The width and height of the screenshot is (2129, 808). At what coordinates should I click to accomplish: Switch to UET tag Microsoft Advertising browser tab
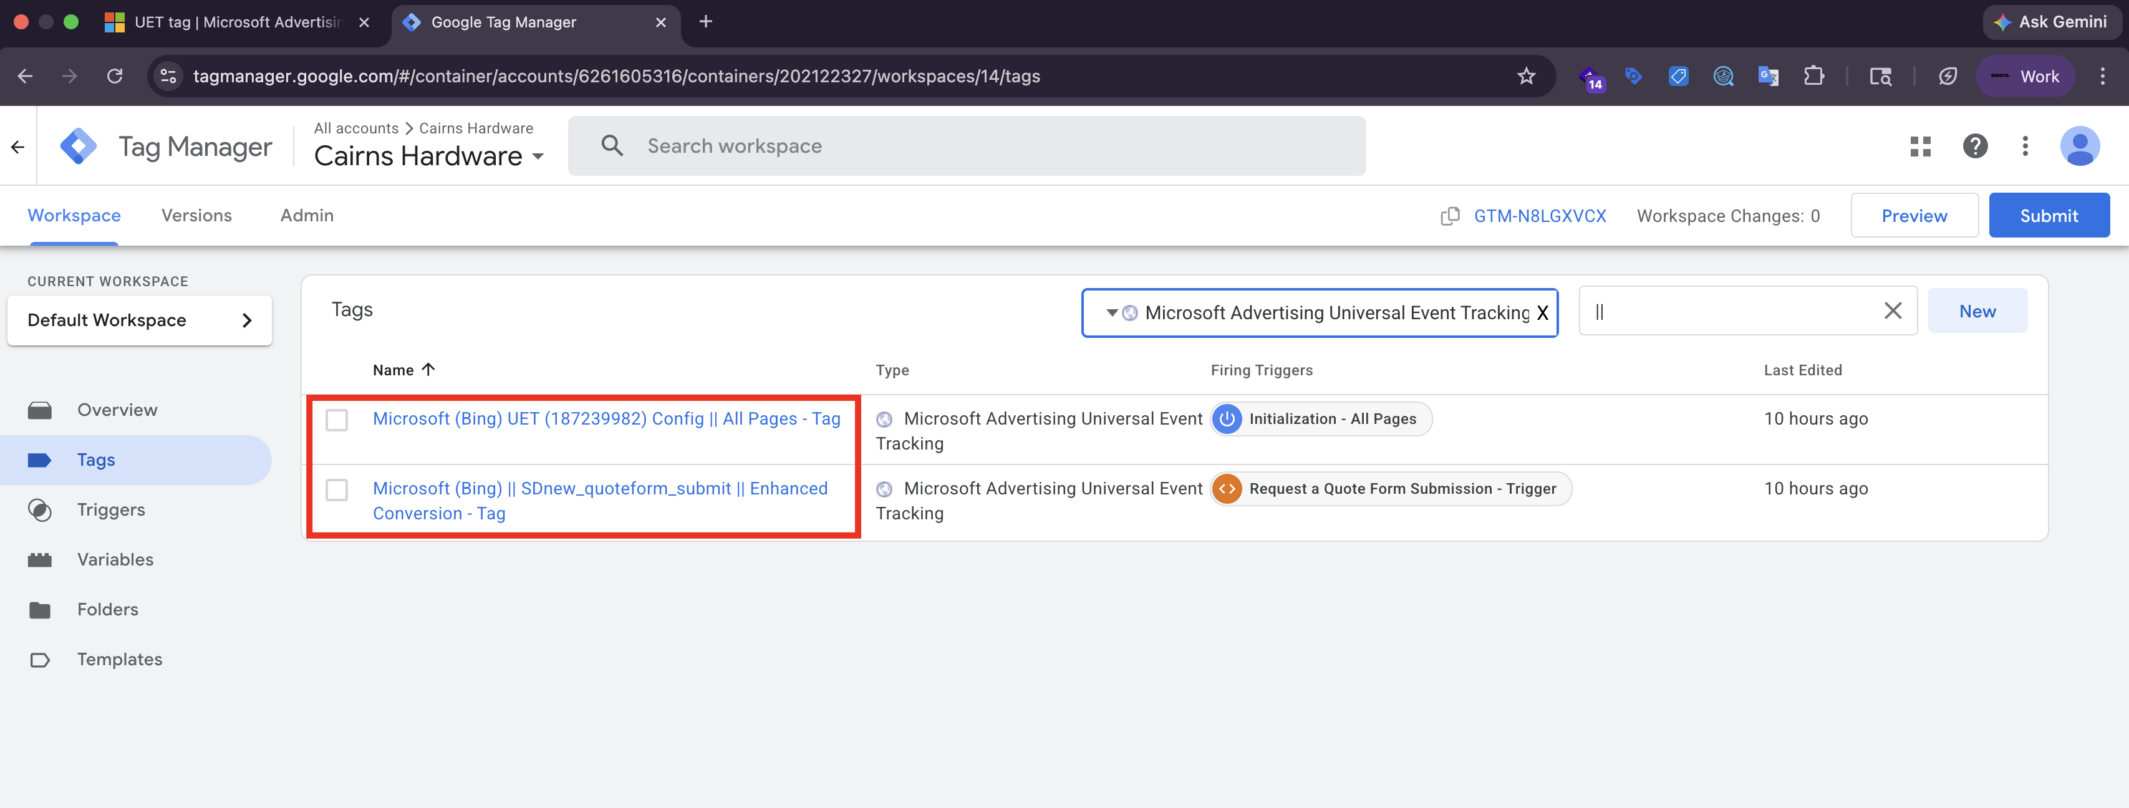[237, 22]
